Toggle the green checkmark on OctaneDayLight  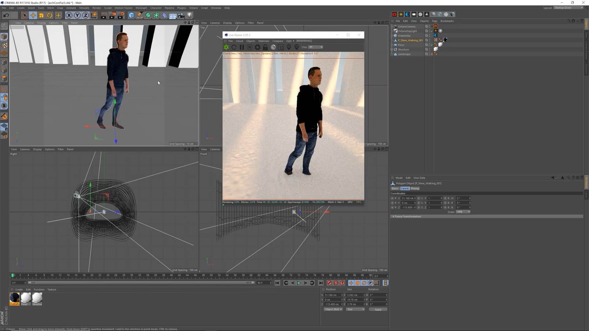point(432,31)
